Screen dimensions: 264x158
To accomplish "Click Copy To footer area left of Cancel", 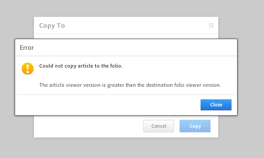I will pos(88,126).
